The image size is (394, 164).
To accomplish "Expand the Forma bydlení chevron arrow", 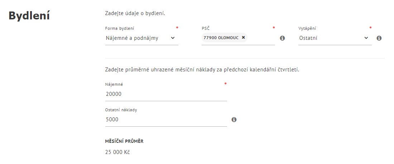I will [173, 38].
